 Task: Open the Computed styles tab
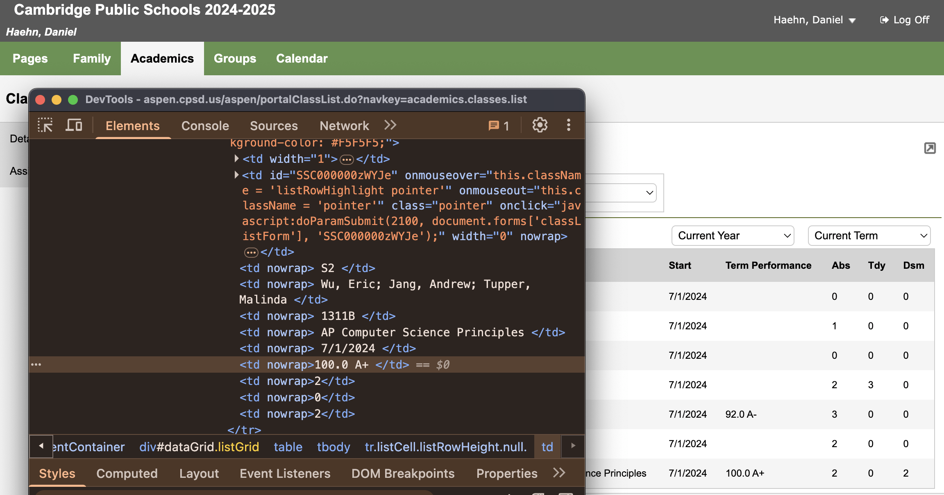pyautogui.click(x=127, y=473)
